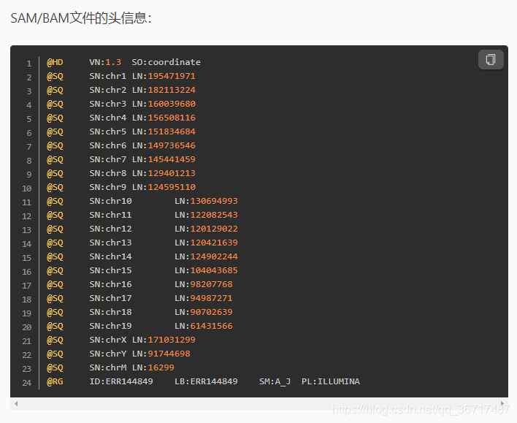Click SN:chr13 sequence name

(x=110, y=243)
